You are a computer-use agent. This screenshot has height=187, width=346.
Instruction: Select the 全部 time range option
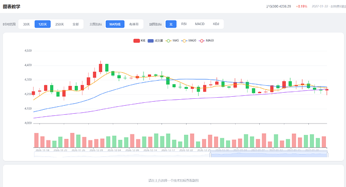pyautogui.click(x=75, y=24)
